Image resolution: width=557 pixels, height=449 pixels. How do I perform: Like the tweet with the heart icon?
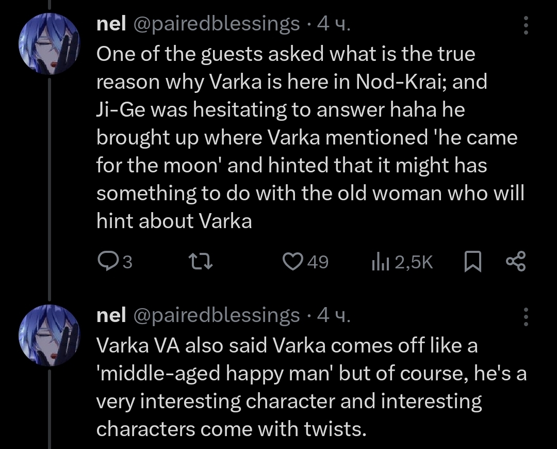[294, 263]
